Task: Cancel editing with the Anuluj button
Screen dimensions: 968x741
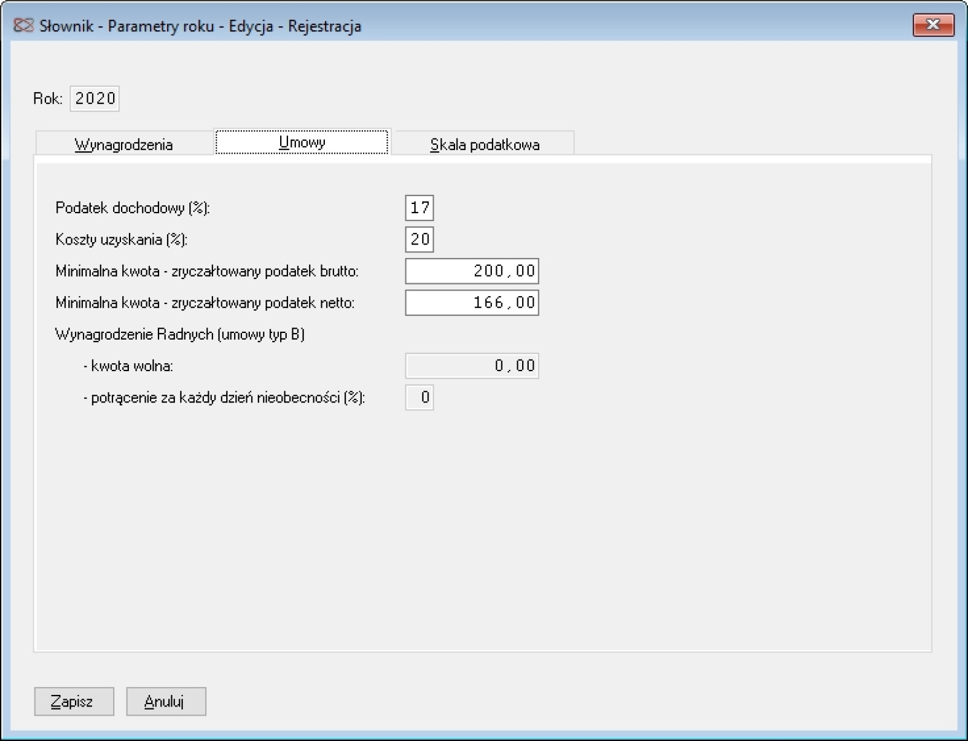Action: pos(166,702)
